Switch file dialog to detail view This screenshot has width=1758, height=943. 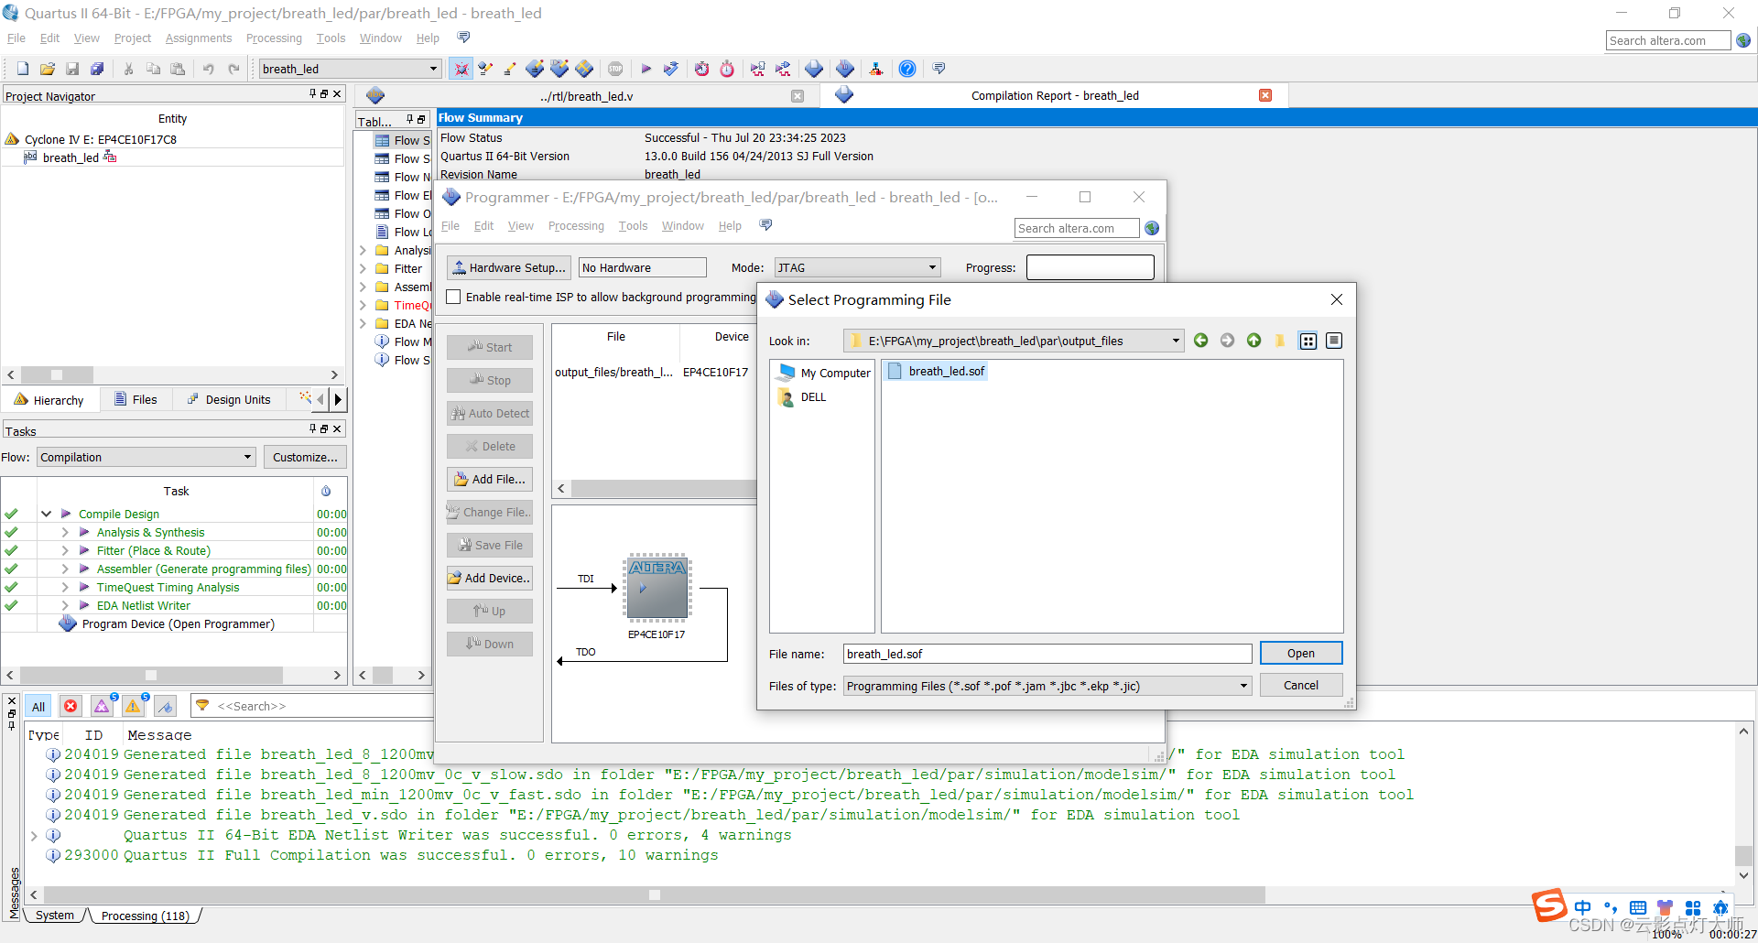click(x=1334, y=341)
